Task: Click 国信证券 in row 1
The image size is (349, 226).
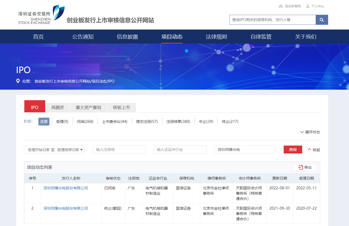Action: point(183,188)
